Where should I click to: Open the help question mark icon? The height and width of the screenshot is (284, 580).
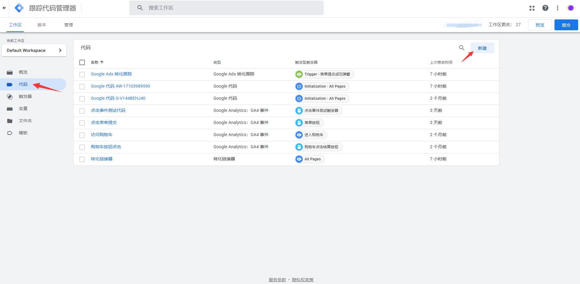point(545,8)
